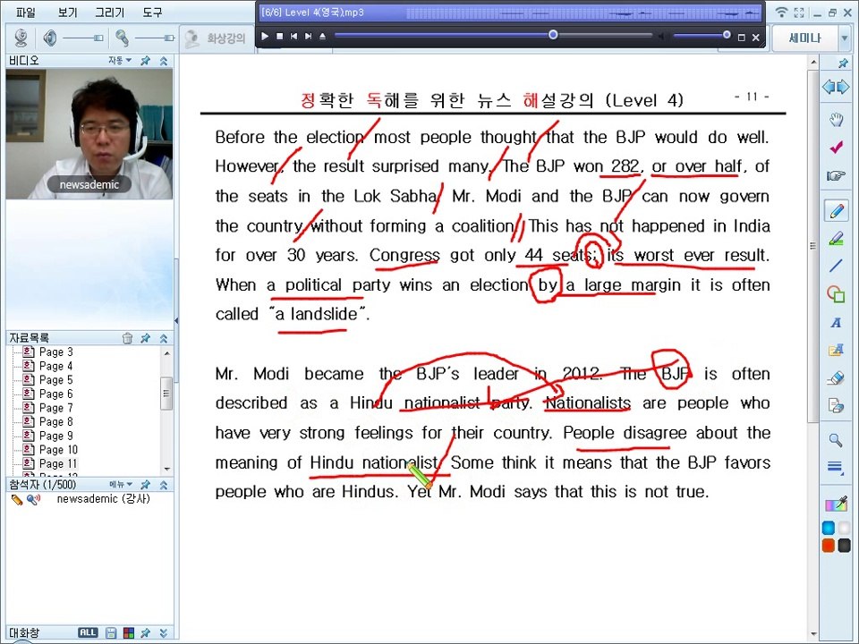Pin the 참석자 panel

tap(145, 484)
